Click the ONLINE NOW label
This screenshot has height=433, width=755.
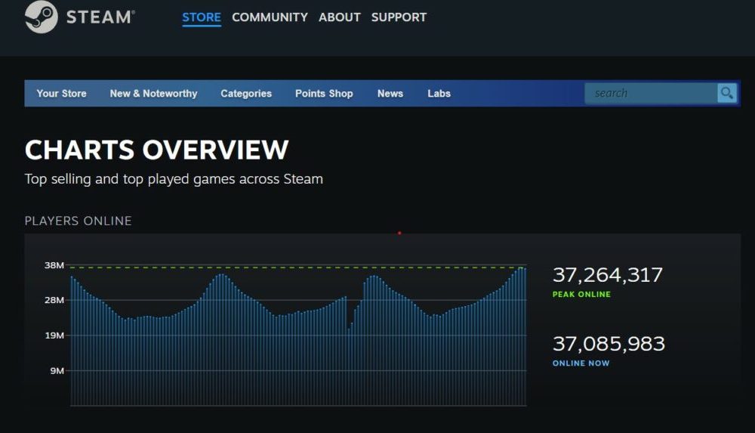[581, 363]
